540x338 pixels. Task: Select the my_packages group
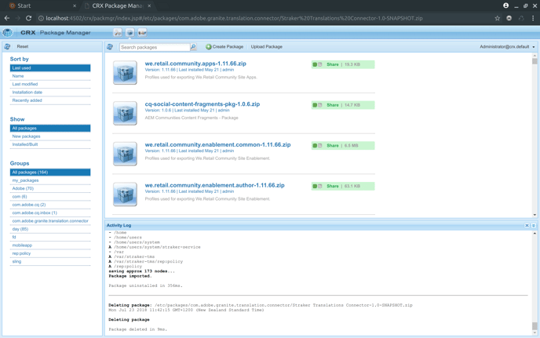[50, 180]
